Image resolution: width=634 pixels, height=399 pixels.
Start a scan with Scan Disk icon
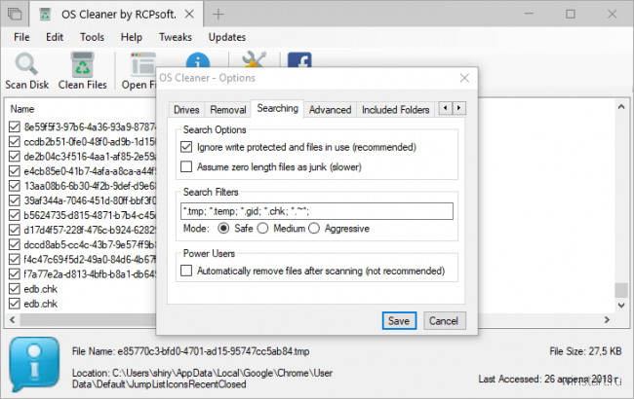[x=26, y=64]
